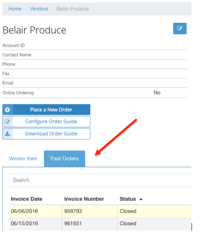200x239 pixels.
Task: Click the edit vendor pencil icon button
Action: [x=180, y=28]
